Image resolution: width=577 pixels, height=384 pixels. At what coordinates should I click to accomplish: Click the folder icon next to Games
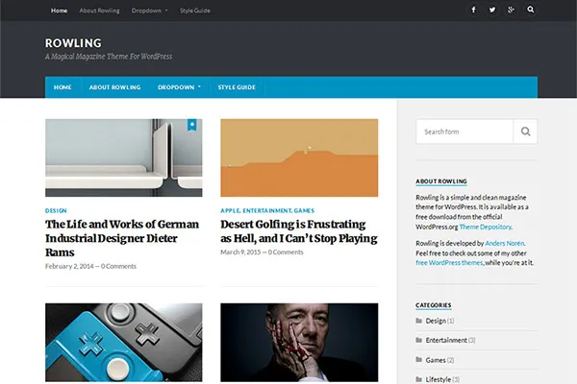coord(419,360)
